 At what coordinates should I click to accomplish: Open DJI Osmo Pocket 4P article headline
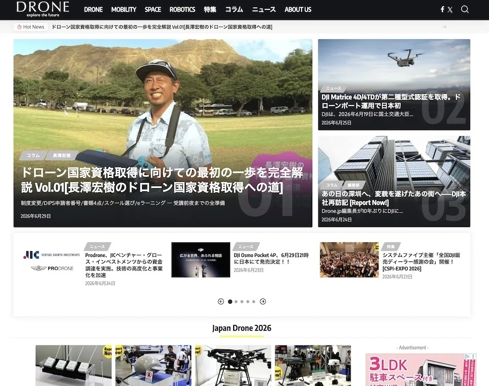pos(271,258)
